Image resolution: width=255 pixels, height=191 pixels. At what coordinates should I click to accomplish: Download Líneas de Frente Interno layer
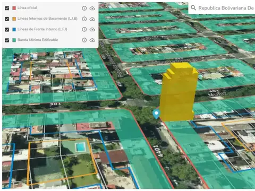click(x=92, y=30)
